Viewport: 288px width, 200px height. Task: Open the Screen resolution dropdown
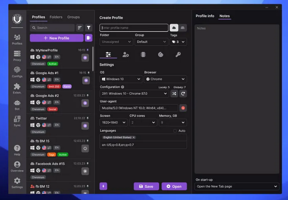click(x=114, y=122)
